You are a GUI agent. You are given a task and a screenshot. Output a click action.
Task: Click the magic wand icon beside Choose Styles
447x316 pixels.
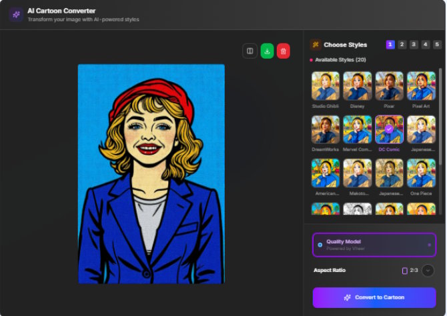pos(316,45)
